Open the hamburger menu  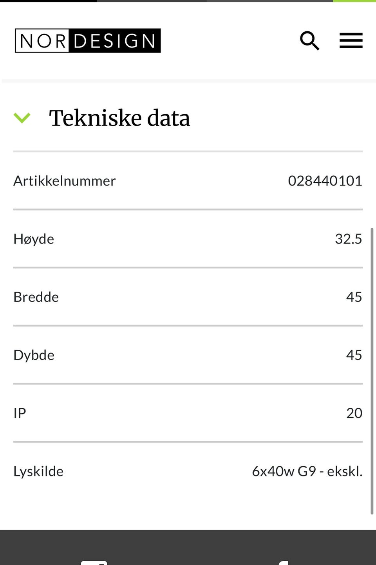click(x=351, y=41)
